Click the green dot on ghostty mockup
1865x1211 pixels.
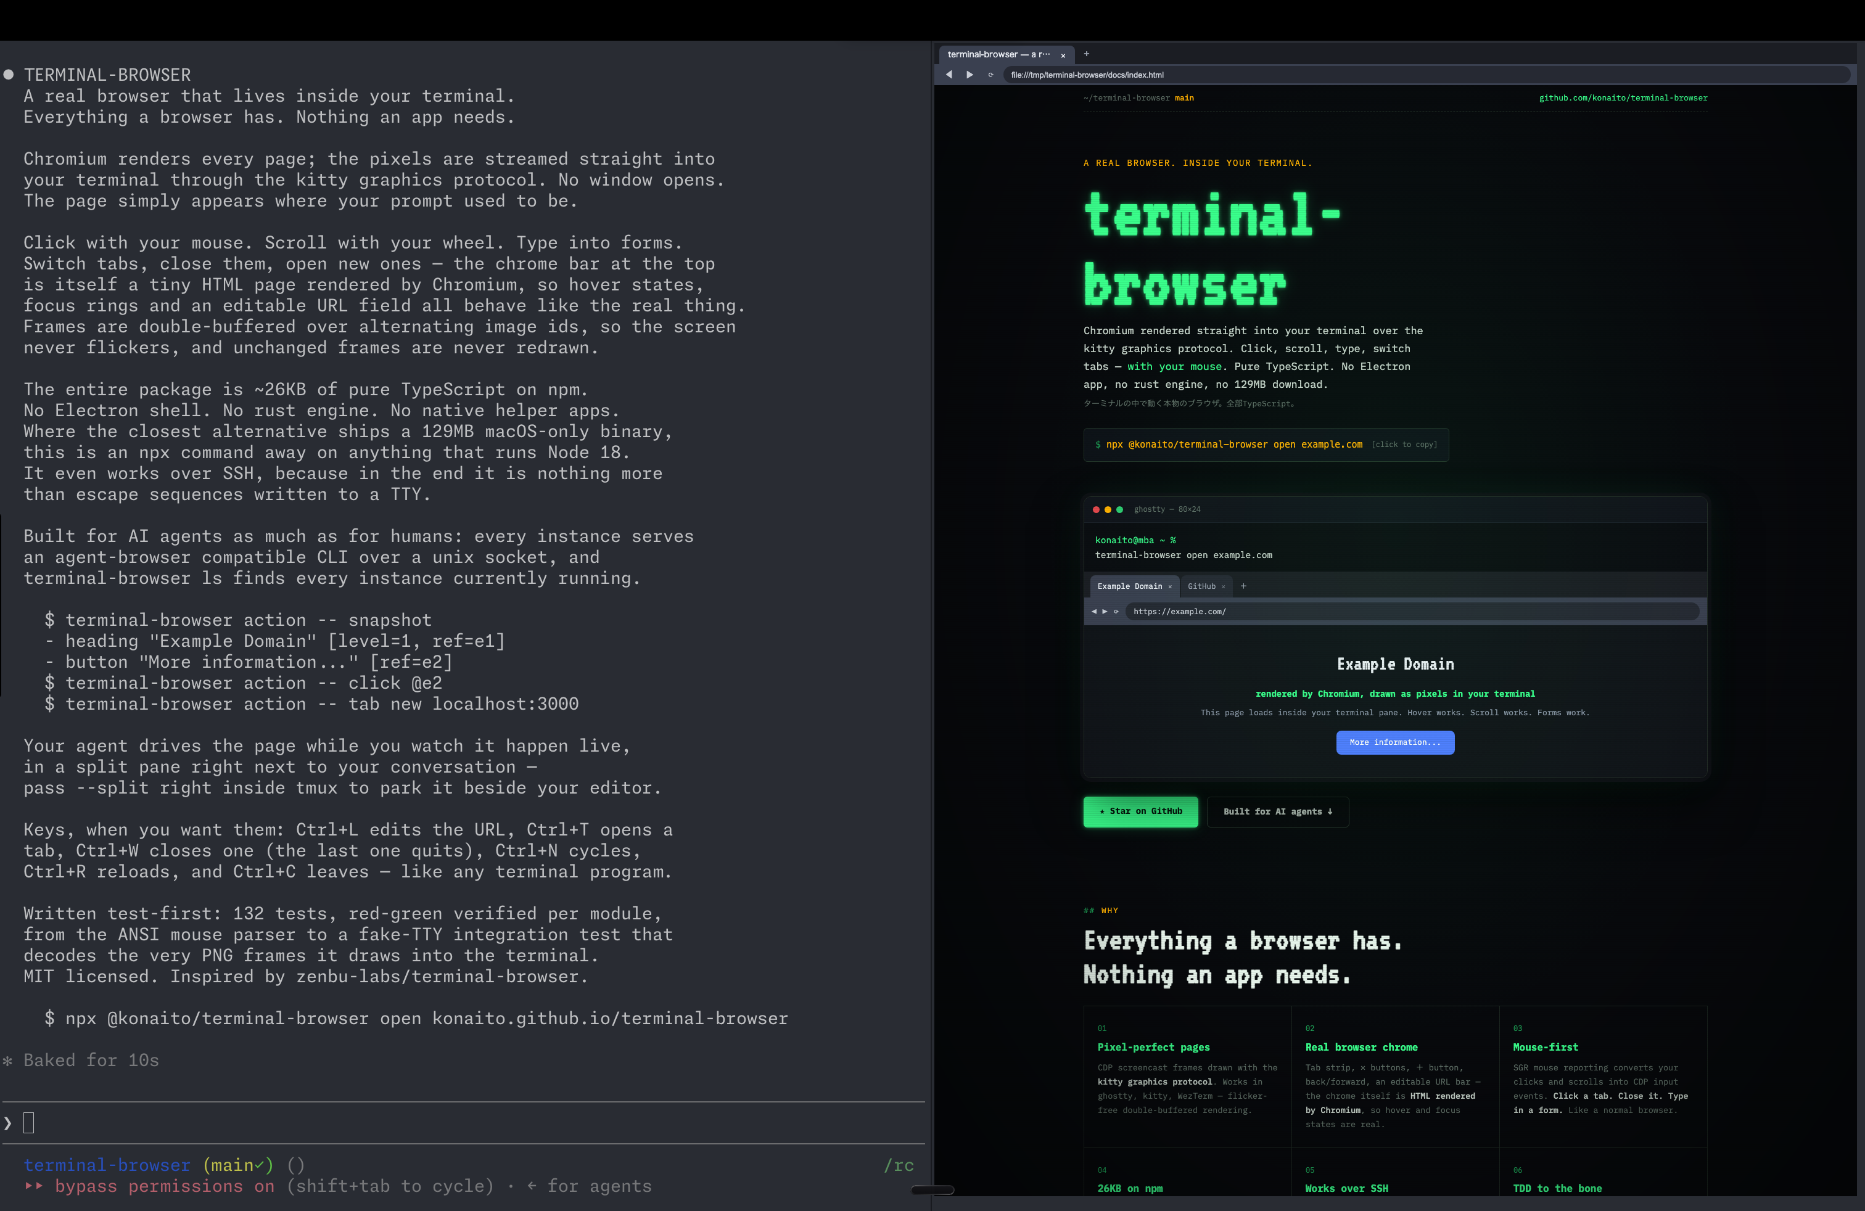coord(1120,509)
